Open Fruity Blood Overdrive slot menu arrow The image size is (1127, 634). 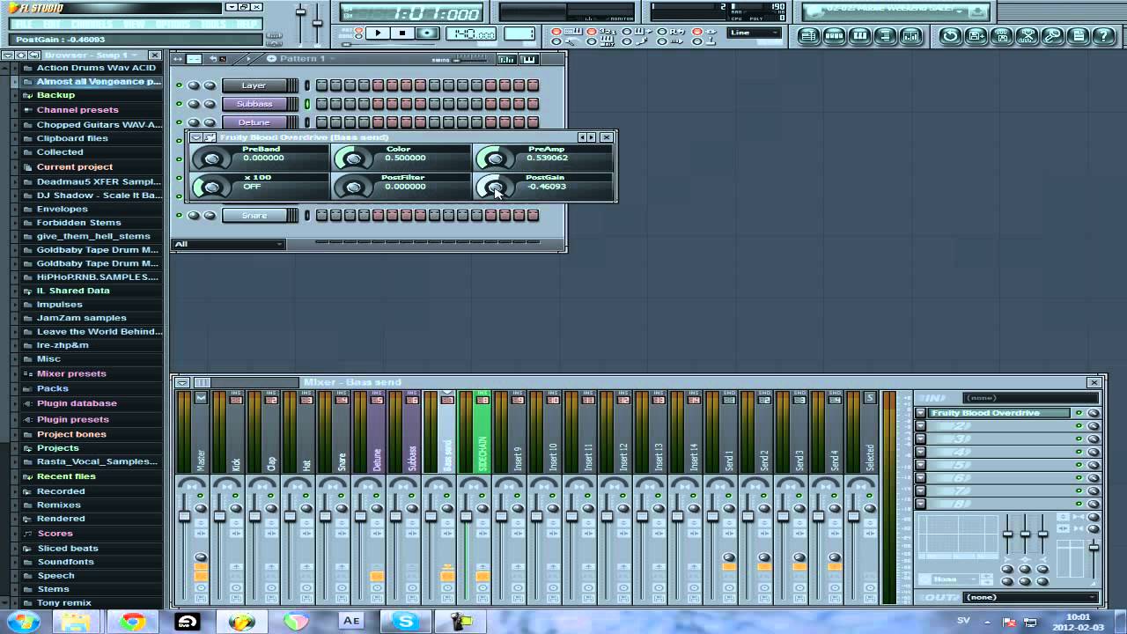(x=921, y=413)
